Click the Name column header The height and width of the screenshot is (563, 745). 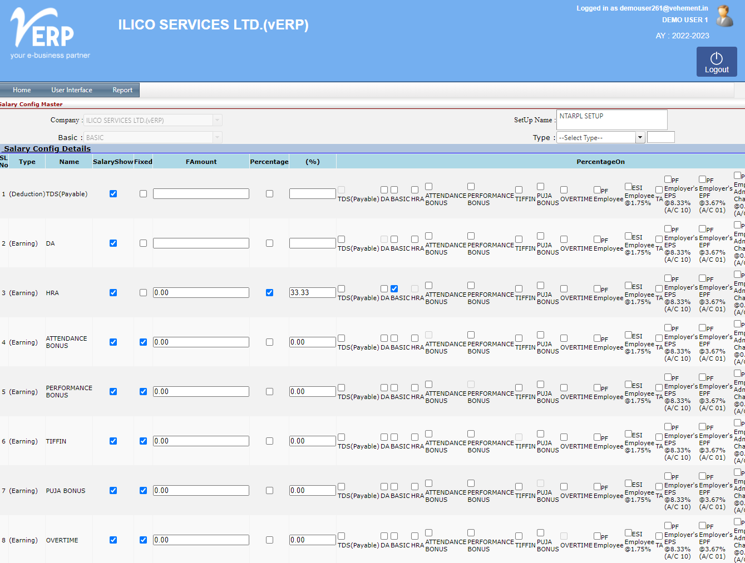[69, 162]
